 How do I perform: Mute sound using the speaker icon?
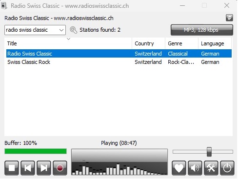click(195, 168)
